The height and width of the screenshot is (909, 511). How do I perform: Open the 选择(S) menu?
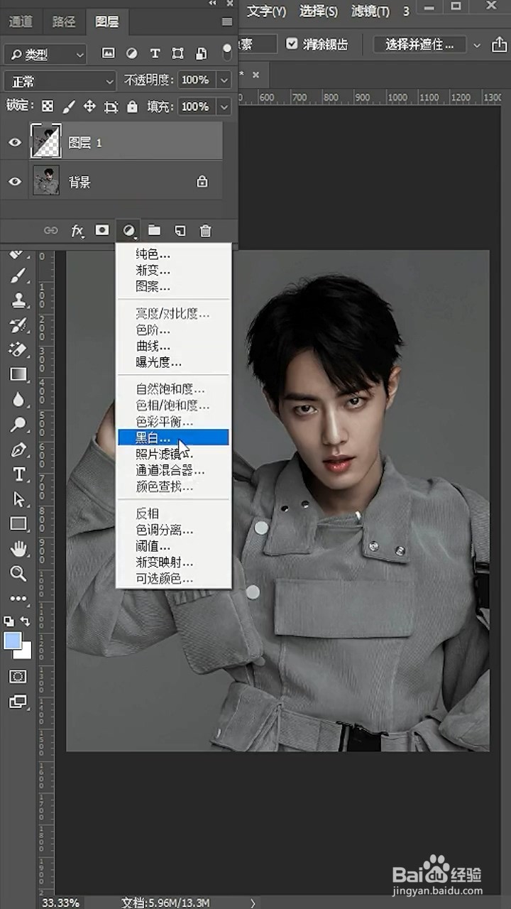click(319, 11)
